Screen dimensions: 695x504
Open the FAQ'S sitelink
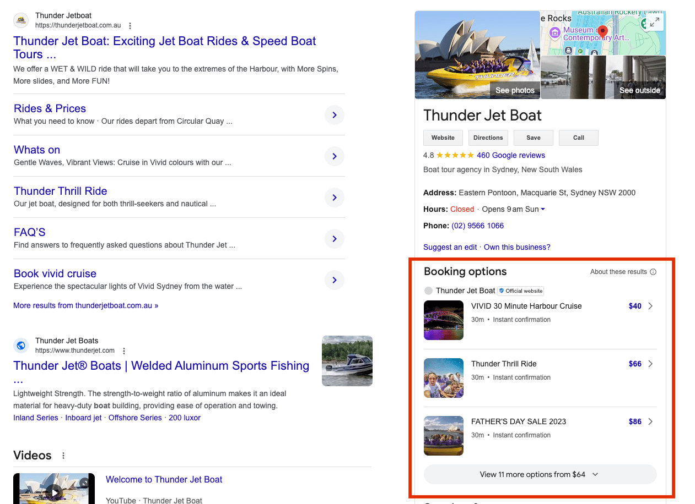[x=30, y=232]
